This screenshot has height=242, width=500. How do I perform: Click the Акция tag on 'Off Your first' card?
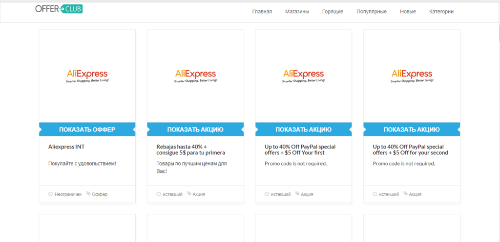(x=307, y=194)
